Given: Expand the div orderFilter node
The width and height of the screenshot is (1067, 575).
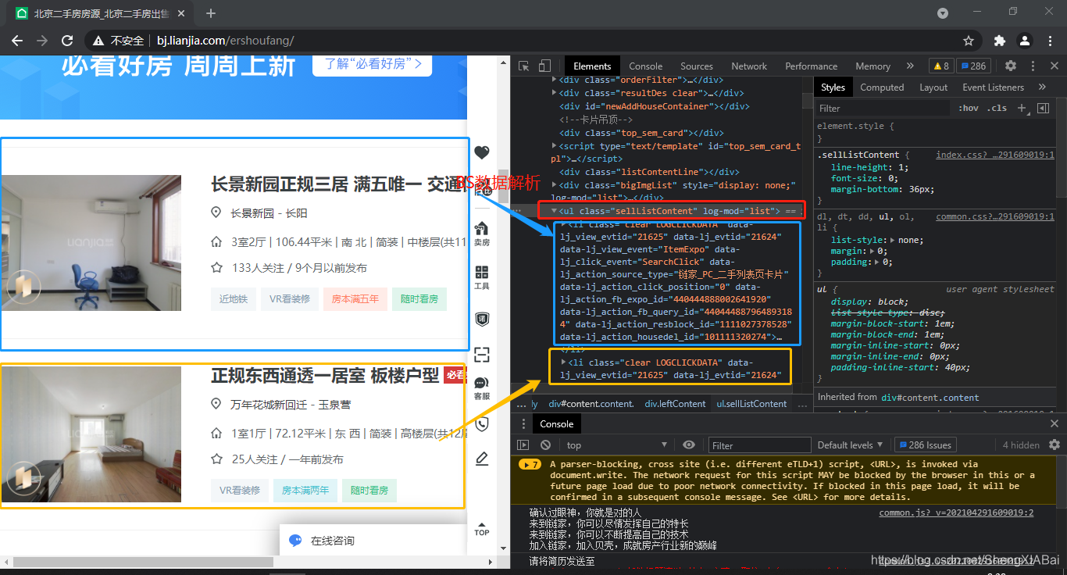Looking at the screenshot, I should 555,80.
